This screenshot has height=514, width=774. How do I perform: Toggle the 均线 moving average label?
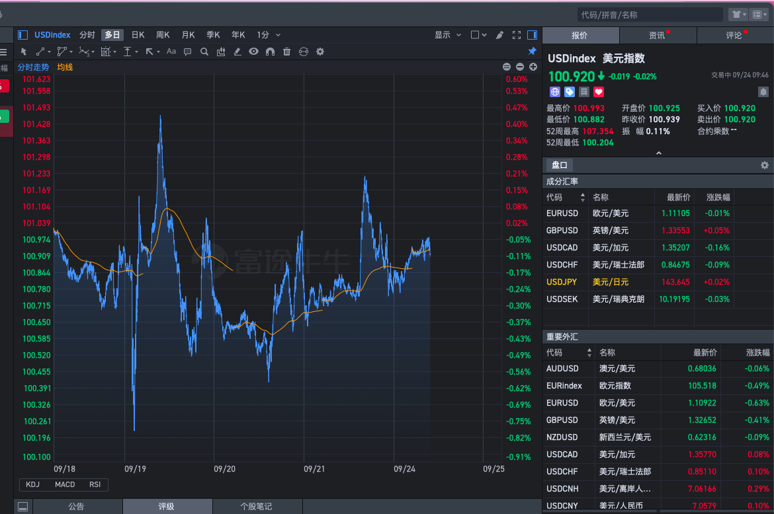(x=65, y=67)
